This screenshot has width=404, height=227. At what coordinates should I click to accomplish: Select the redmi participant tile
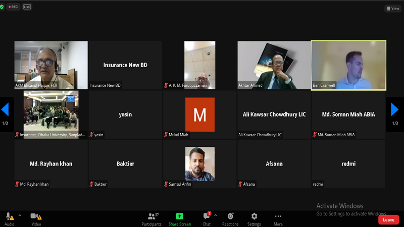point(348,164)
